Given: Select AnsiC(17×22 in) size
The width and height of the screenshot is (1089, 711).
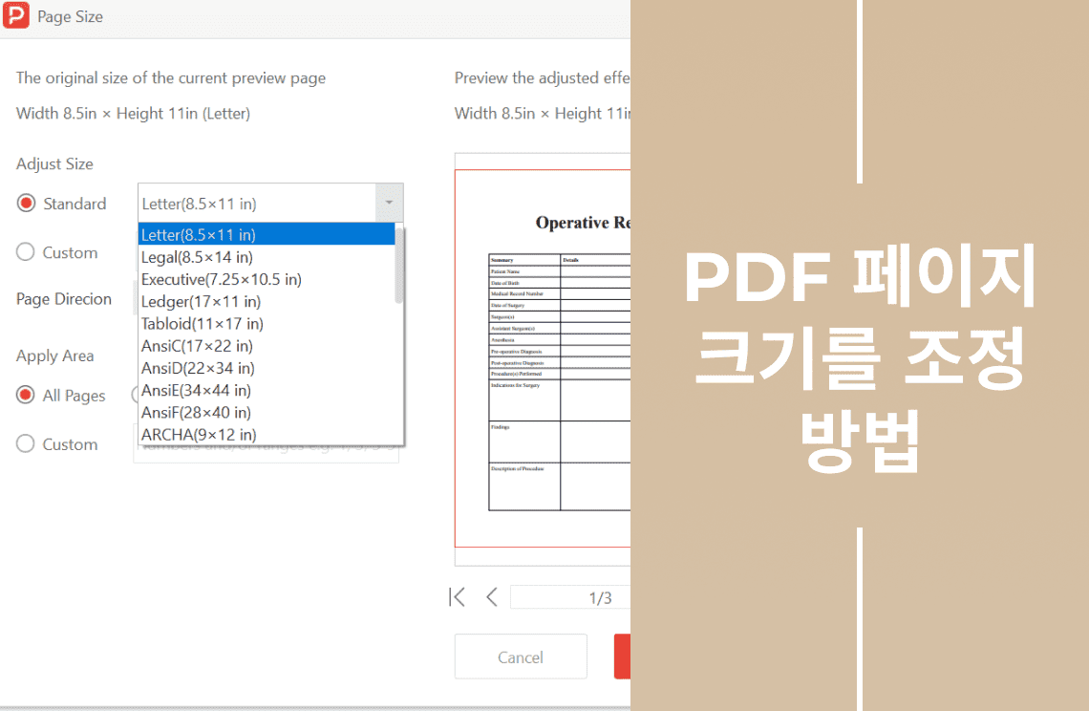Looking at the screenshot, I should (196, 346).
